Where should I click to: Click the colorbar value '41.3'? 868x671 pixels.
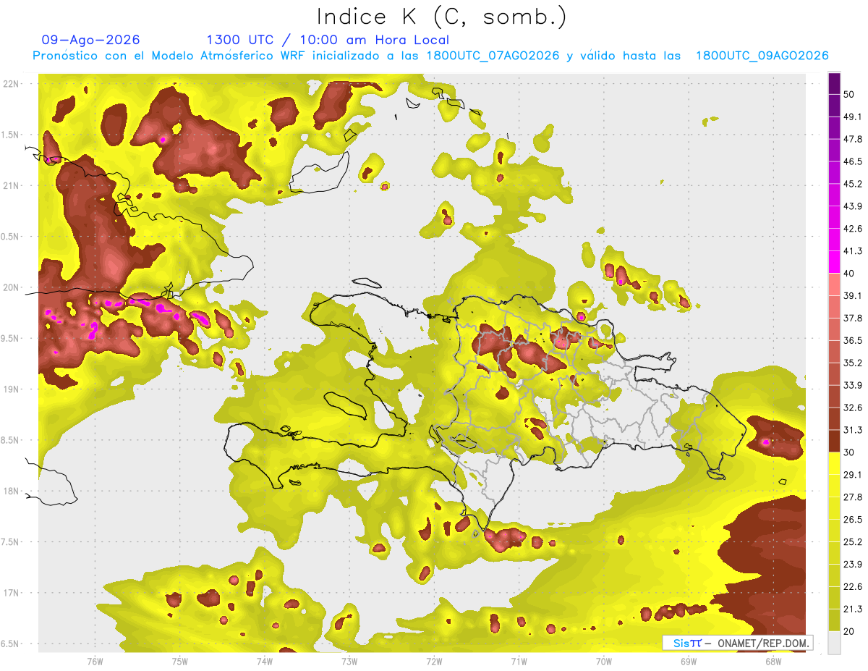(853, 251)
